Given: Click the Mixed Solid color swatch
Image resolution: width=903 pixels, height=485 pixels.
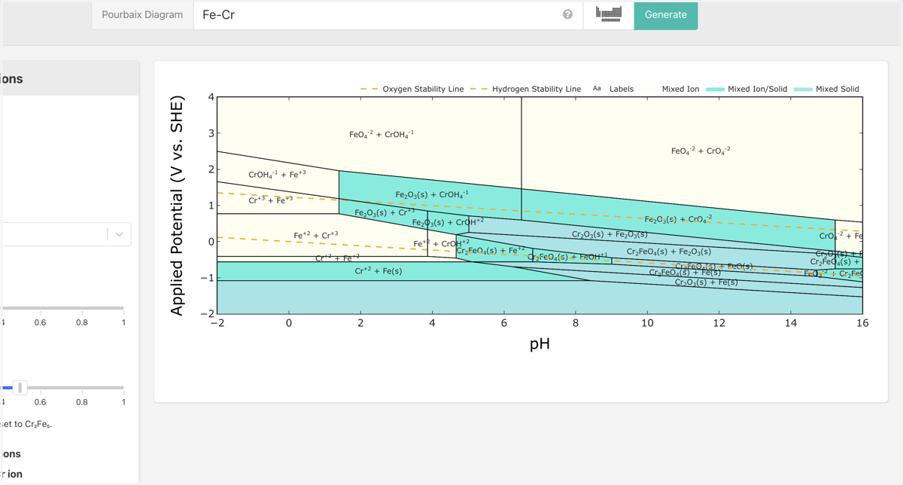Looking at the screenshot, I should 803,89.
